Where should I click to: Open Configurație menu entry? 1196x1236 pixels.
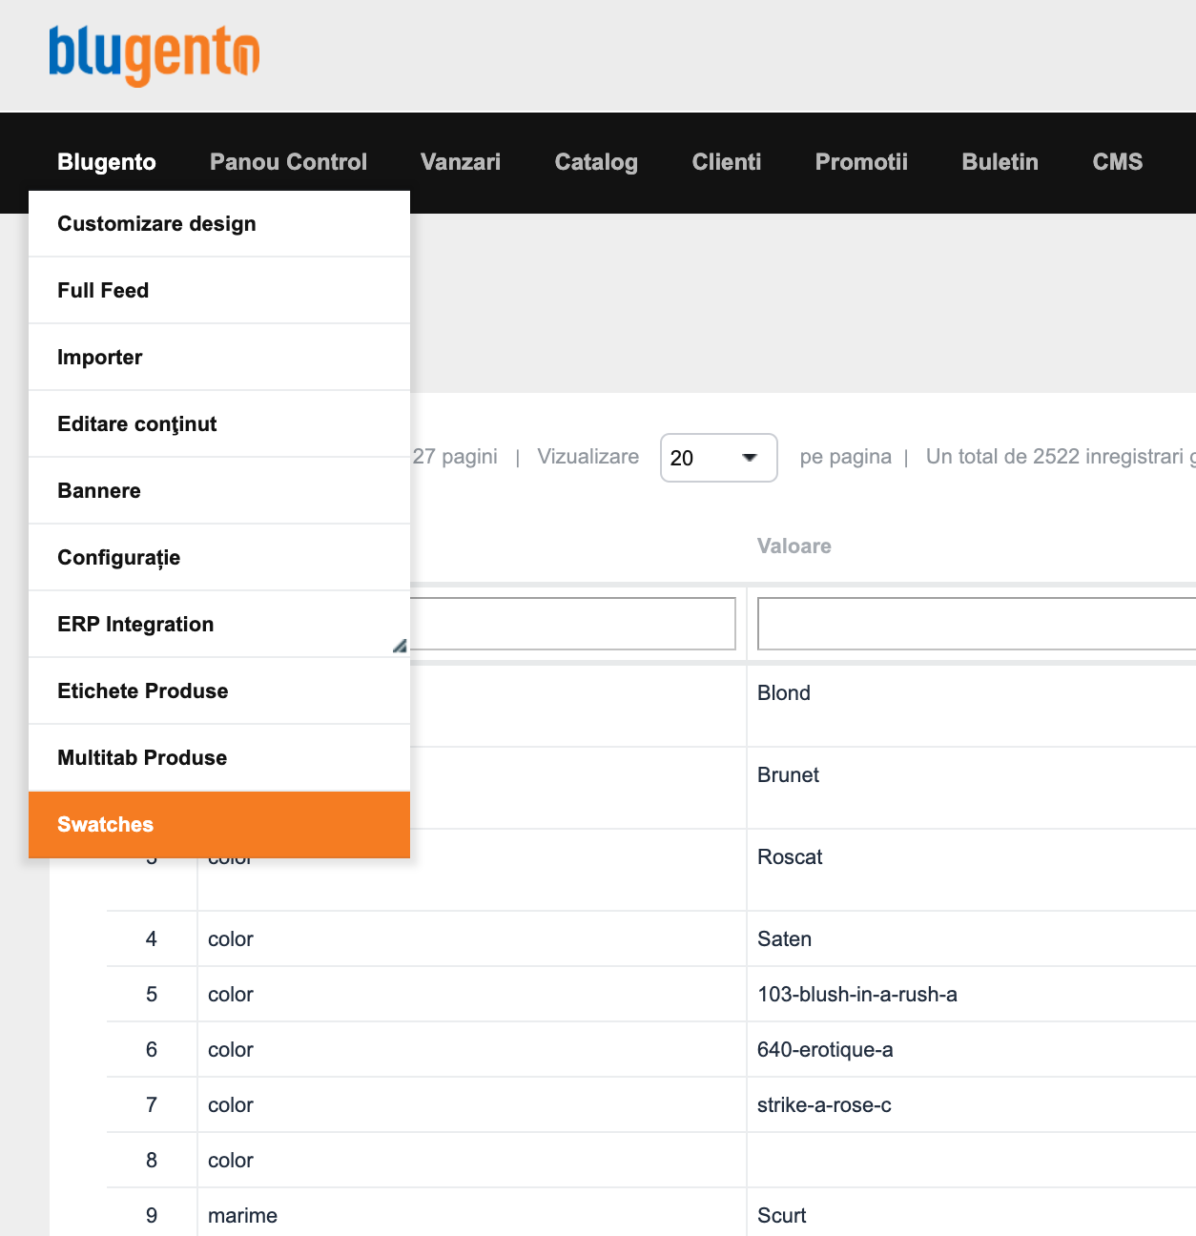[219, 558]
